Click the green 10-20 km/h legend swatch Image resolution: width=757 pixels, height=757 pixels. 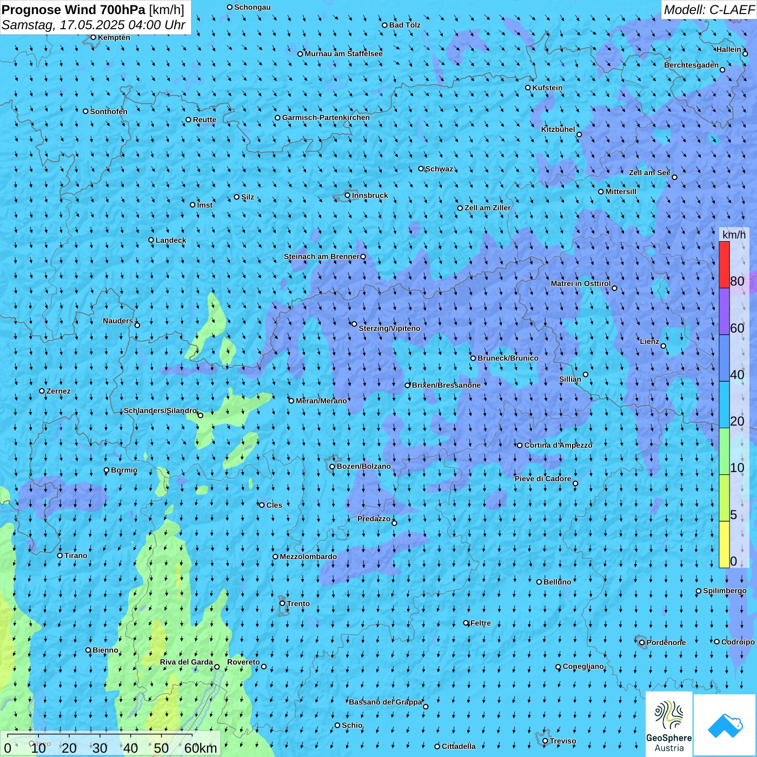724,451
